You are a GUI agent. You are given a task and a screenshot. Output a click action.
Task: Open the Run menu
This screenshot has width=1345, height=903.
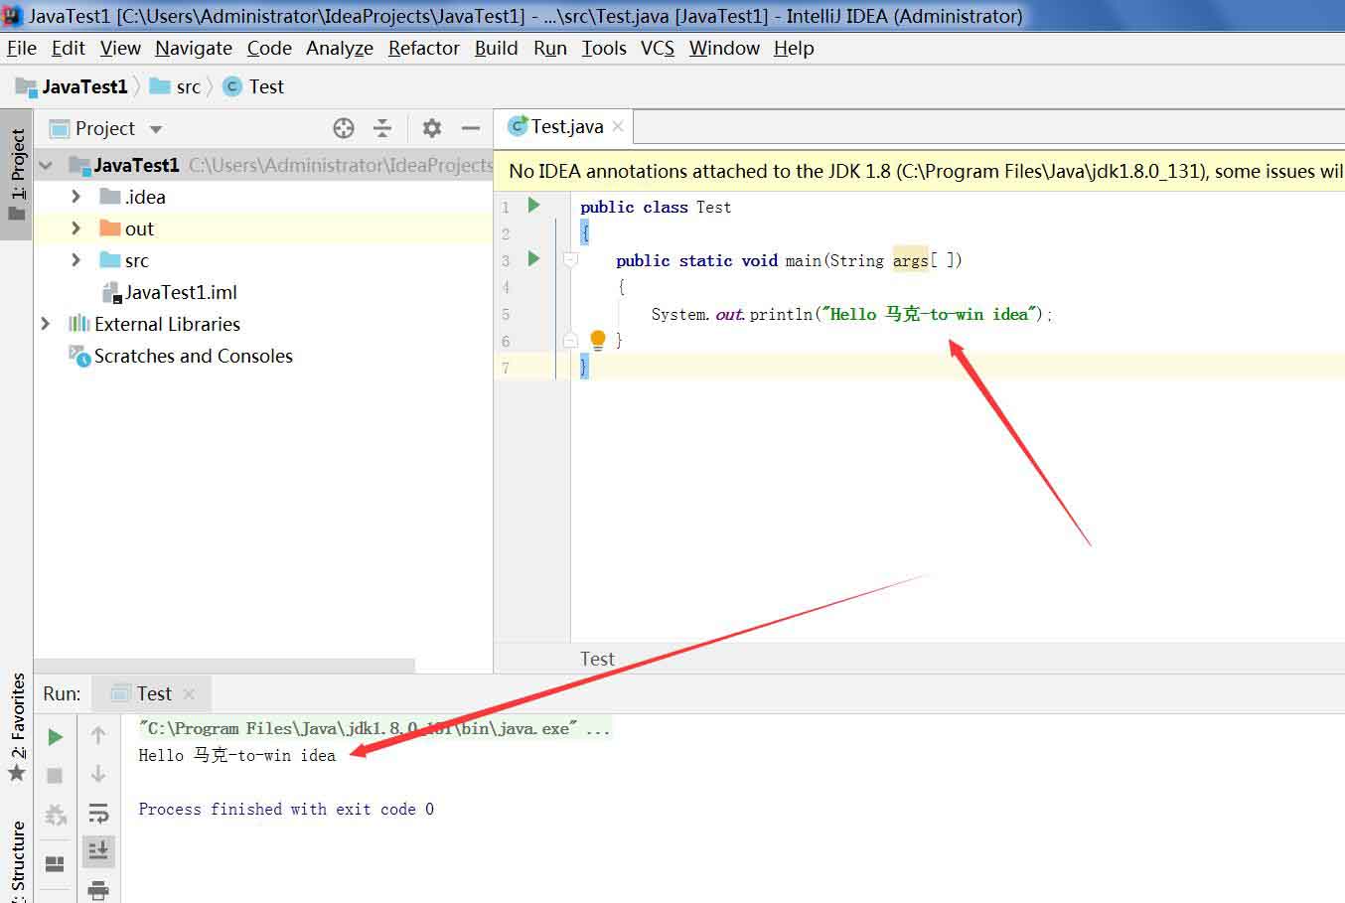coord(550,48)
